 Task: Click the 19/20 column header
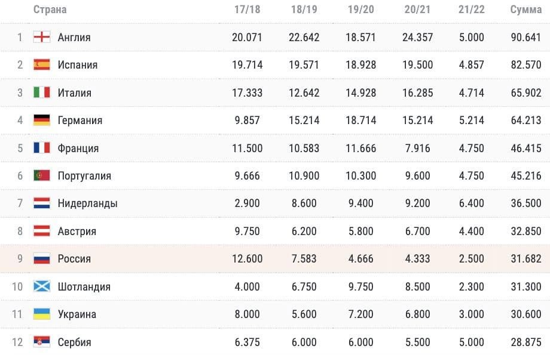tap(360, 10)
